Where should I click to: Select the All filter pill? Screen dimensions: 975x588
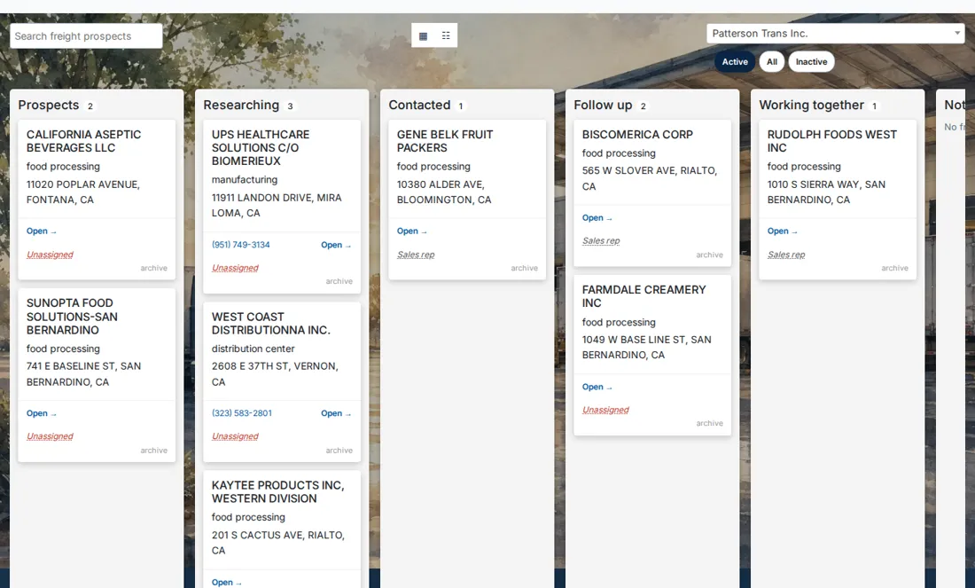pyautogui.click(x=772, y=61)
